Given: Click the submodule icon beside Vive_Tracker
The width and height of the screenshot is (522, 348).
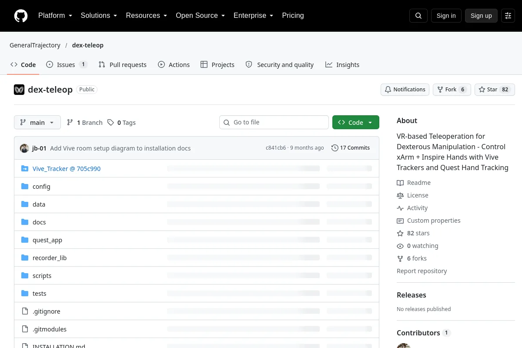Looking at the screenshot, I should 25,168.
